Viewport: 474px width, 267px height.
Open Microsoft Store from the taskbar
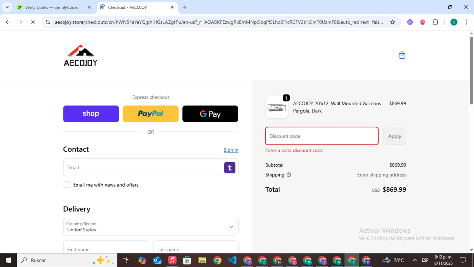click(x=187, y=260)
